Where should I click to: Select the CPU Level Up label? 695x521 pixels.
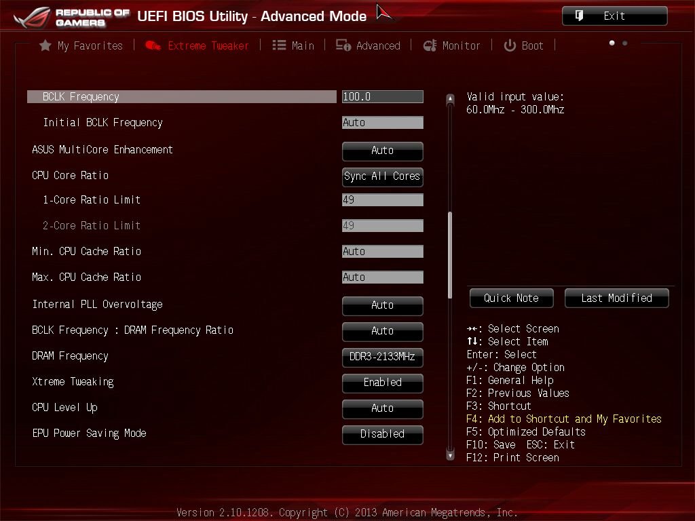64,407
